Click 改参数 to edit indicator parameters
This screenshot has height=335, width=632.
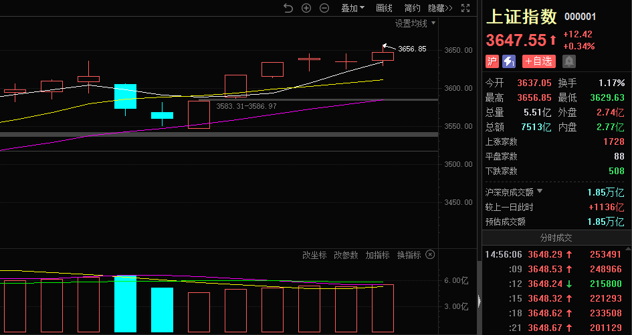coord(346,255)
